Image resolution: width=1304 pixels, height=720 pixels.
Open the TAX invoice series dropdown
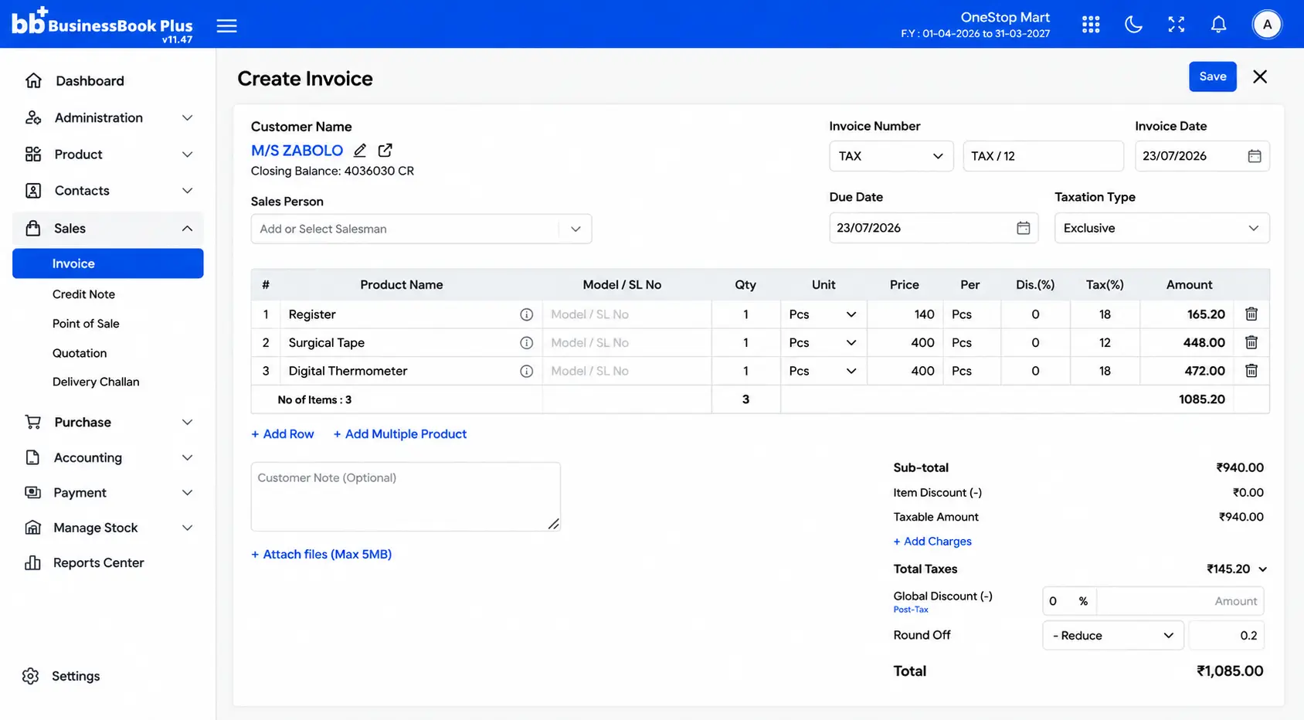click(x=891, y=156)
